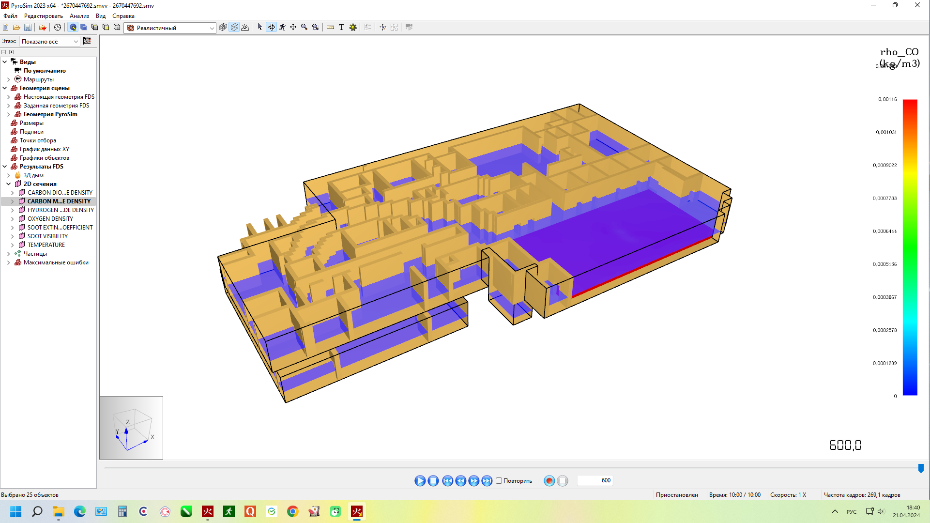Expand the Настоящая геометрия FDS node
Viewport: 930px width, 523px height.
[9, 97]
